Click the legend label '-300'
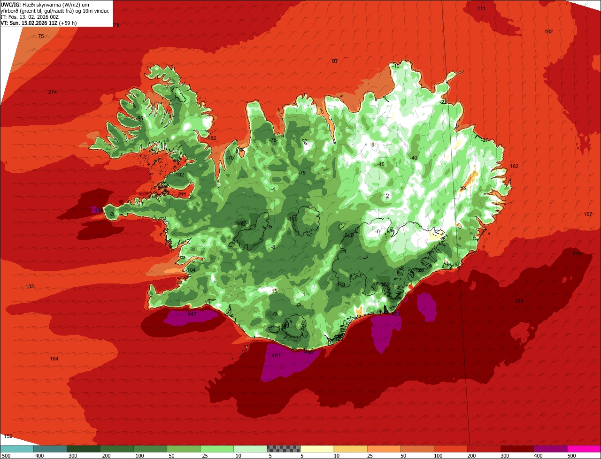This screenshot has width=601, height=459. pos(71,455)
